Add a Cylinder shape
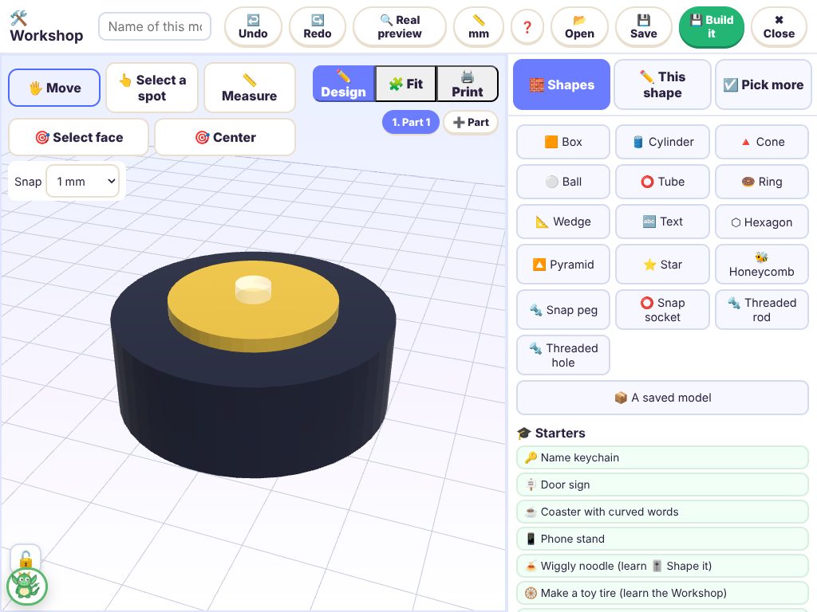The width and height of the screenshot is (817, 612). tap(662, 142)
